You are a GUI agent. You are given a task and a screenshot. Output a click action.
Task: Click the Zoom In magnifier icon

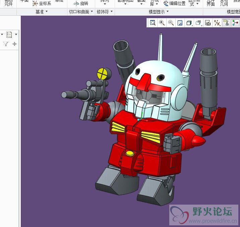coord(162,23)
